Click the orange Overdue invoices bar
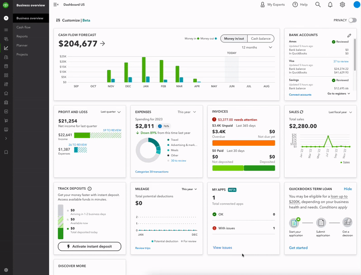The height and width of the screenshot is (275, 361). tap(244, 143)
